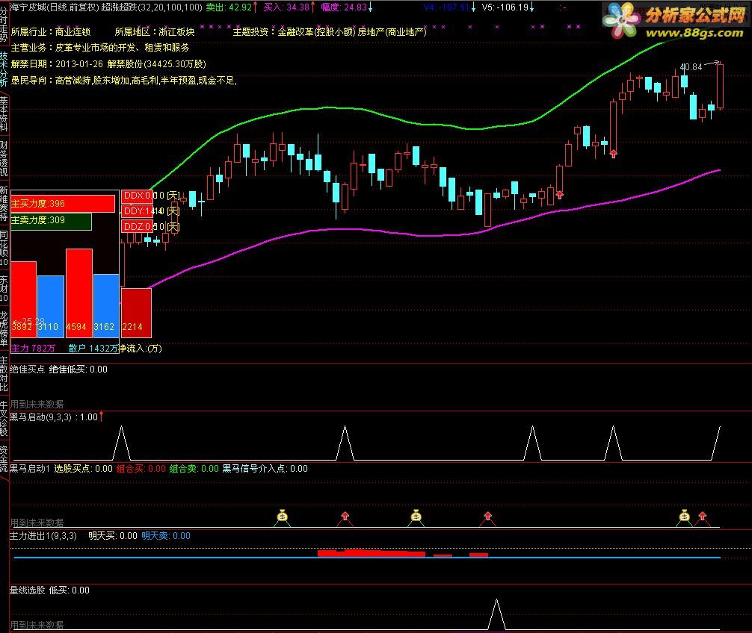Click the second red arrow in 黑马启动1 panel
752x633 pixels.
pyautogui.click(x=487, y=516)
